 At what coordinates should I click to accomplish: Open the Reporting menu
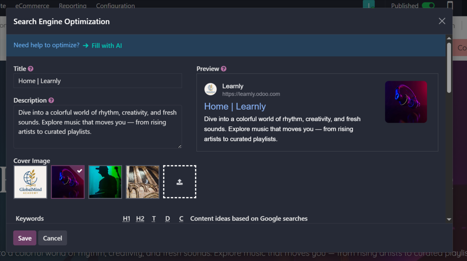point(73,5)
